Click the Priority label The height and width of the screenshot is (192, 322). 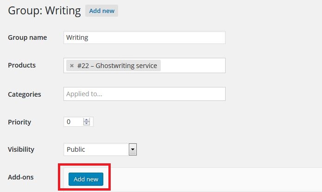pos(19,122)
